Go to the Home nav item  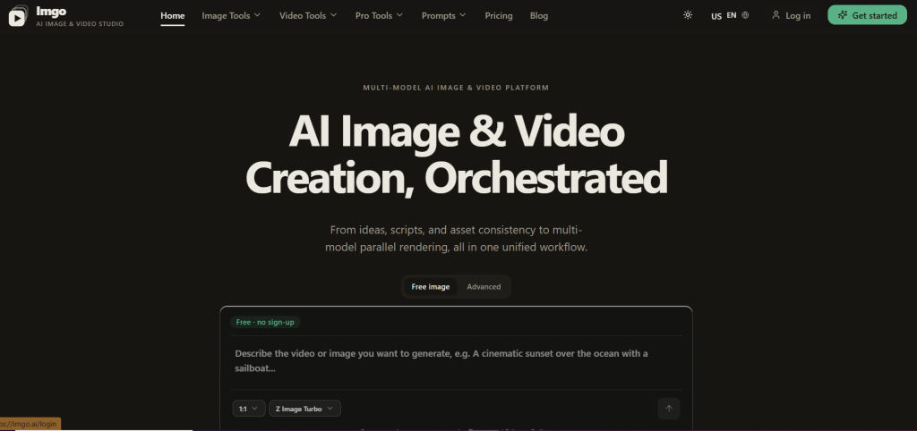click(x=173, y=16)
